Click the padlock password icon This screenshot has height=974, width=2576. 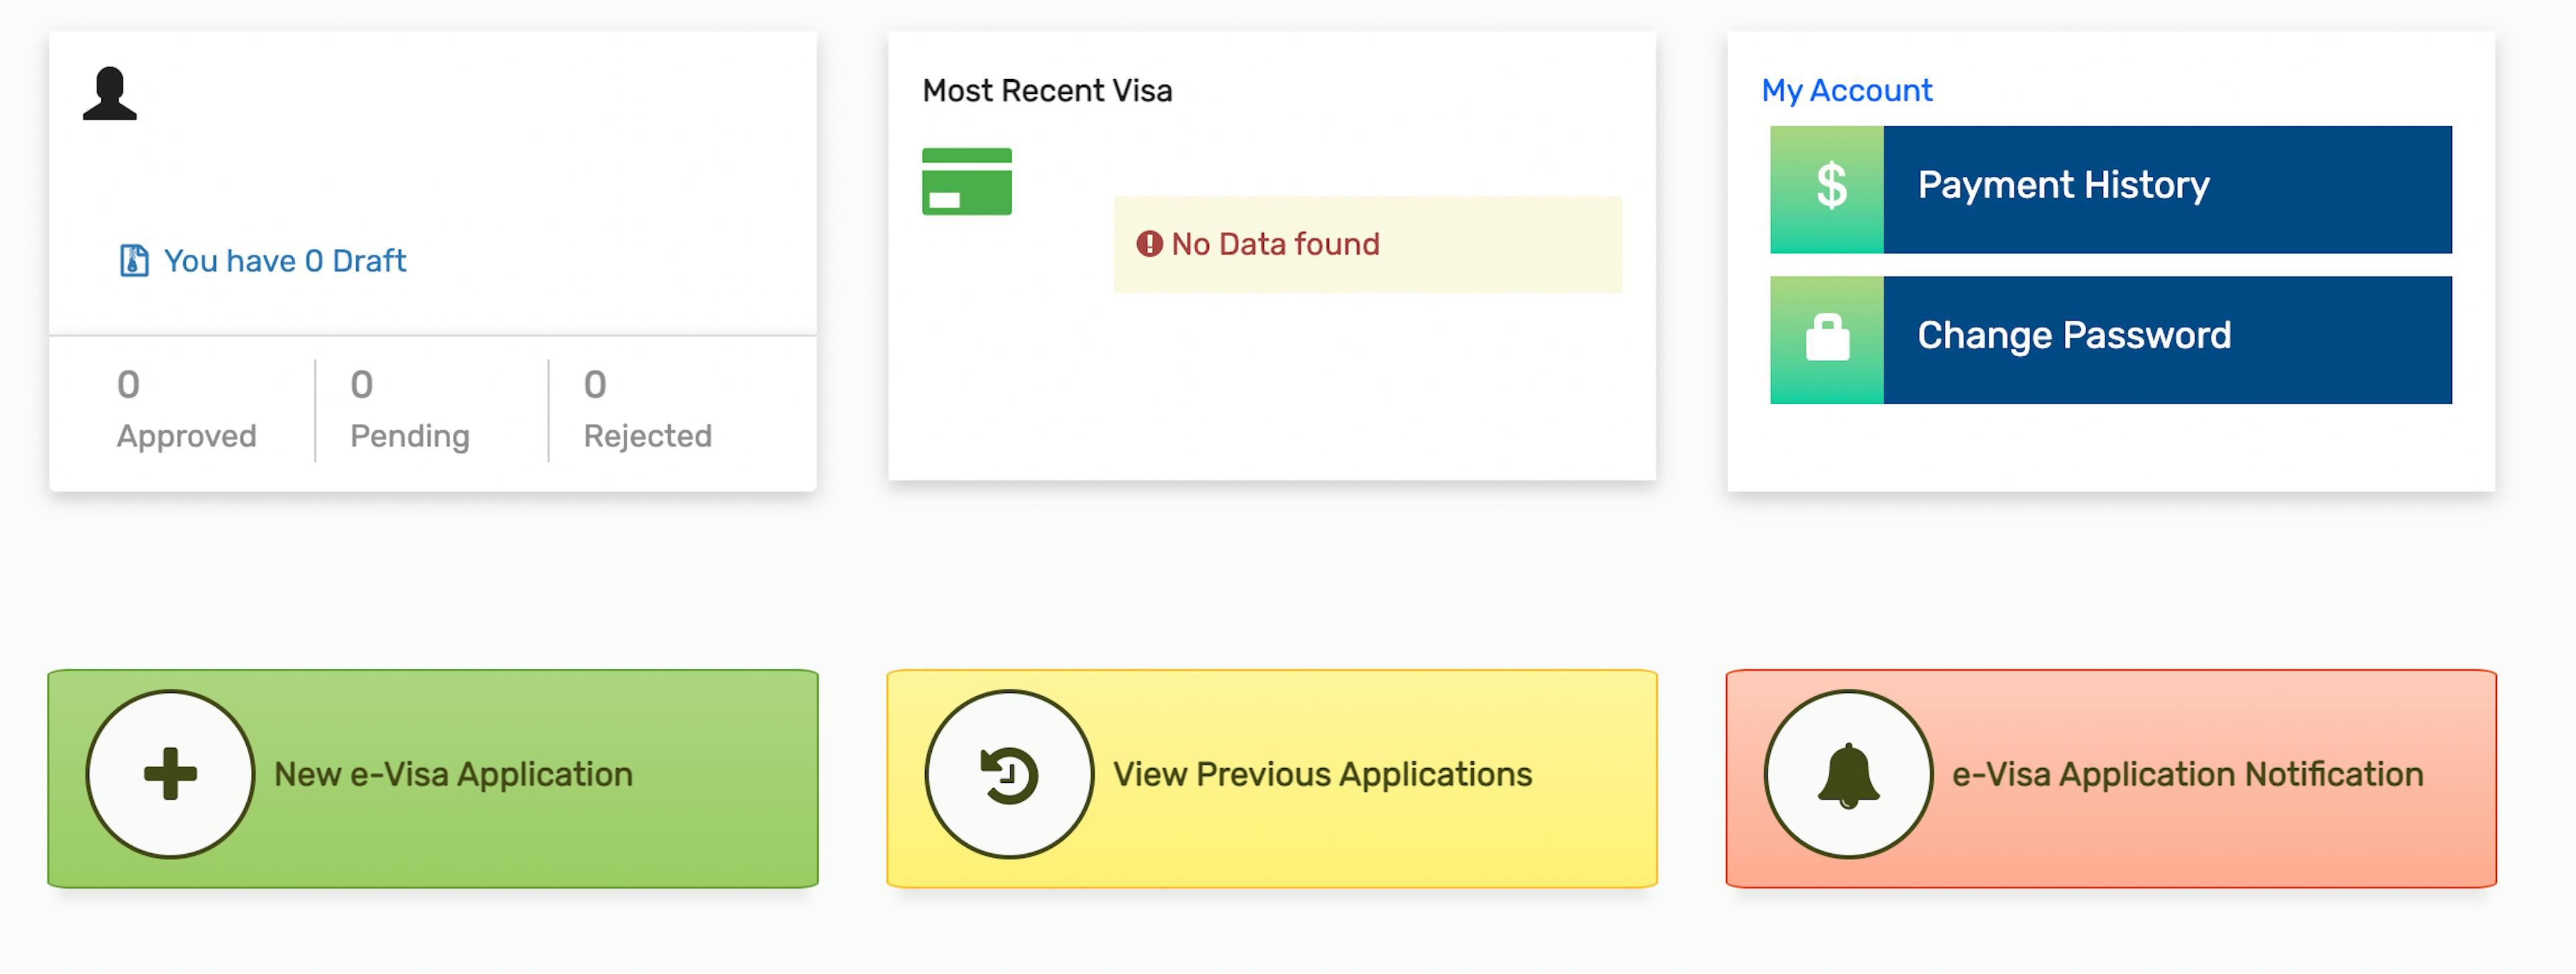[x=1827, y=337]
